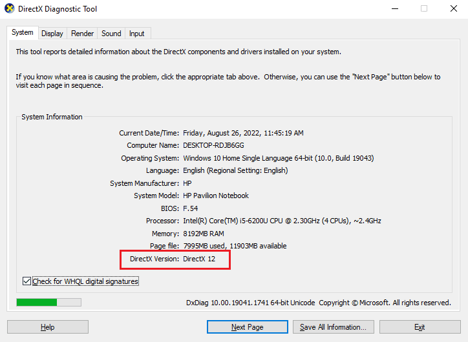Screen dimensions: 468x342
Task: Go to the Input tab
Action: click(136, 34)
